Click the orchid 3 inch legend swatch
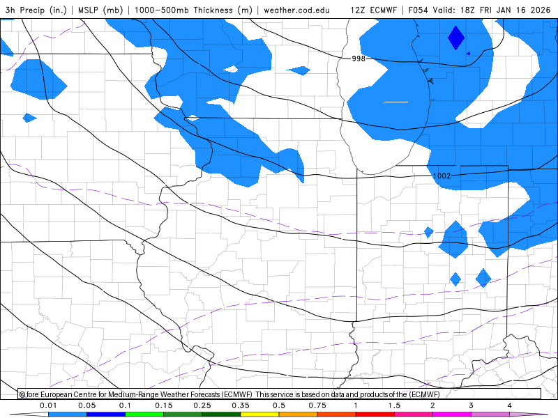558x418 pixels. (490, 415)
